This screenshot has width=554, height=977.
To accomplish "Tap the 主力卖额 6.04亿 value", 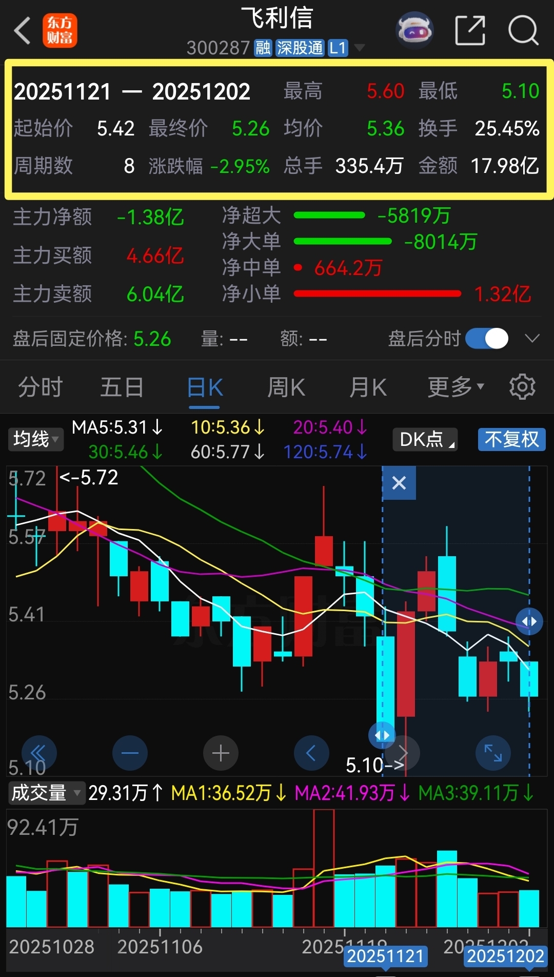I will pos(155,294).
